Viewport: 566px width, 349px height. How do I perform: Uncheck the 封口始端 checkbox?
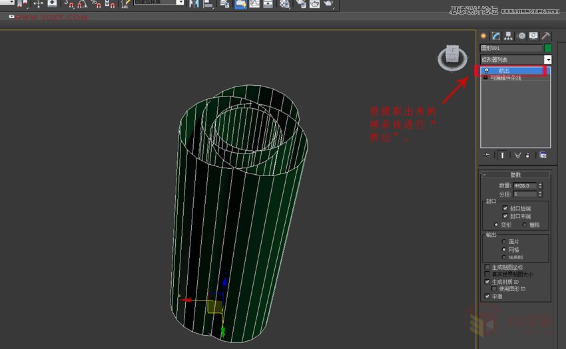pos(505,208)
